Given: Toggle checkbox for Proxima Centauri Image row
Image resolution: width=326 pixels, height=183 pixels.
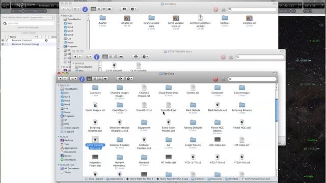Looking at the screenshot, I should [x=7, y=44].
